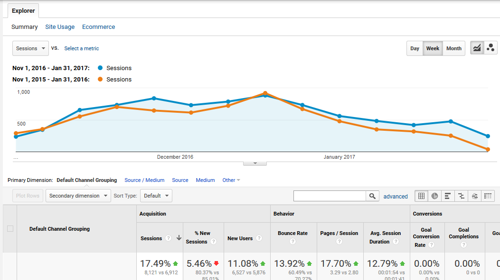Screen dimensions: 500x280
Task: Open help icon next to Bounce Rate
Action: point(292,242)
